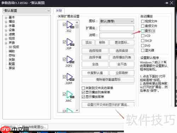Focus the 说明 input field
The image size is (177, 133).
pos(117,35)
